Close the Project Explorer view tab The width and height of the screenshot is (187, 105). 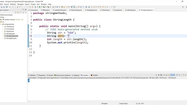coord(10,10)
